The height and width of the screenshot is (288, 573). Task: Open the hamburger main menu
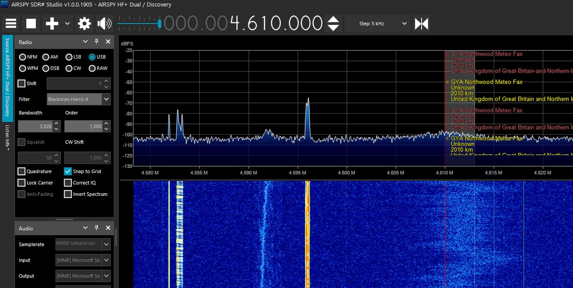point(11,23)
